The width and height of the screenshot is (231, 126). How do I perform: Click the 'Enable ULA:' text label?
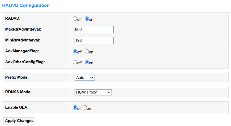tap(17, 107)
